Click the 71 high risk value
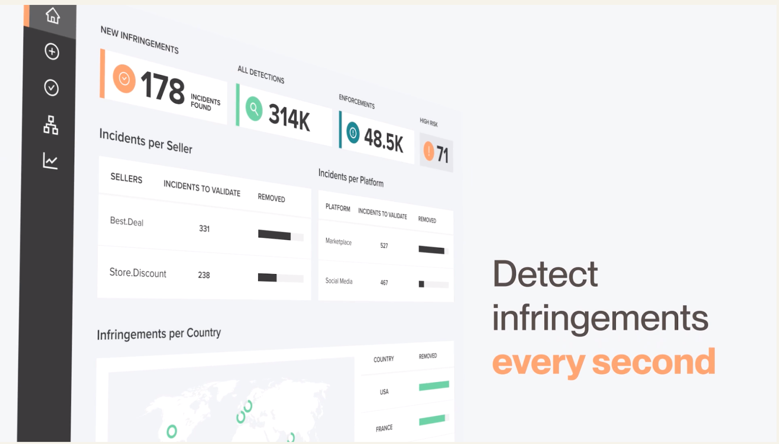 pyautogui.click(x=442, y=155)
